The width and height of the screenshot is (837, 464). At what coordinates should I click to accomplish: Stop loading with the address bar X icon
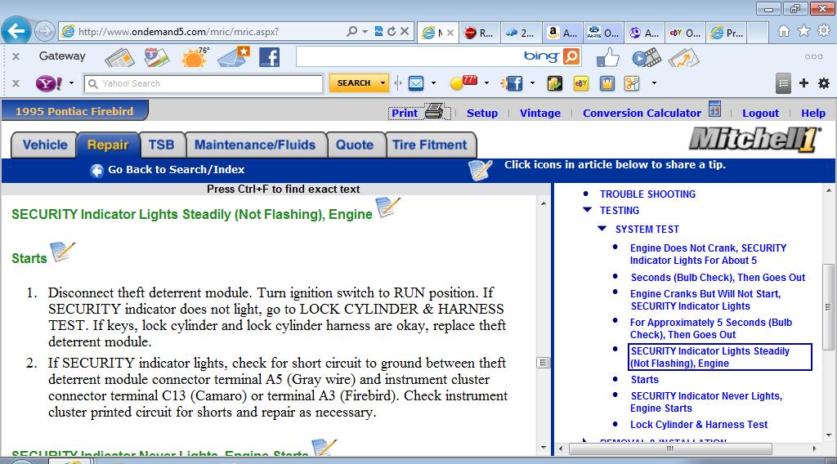(x=405, y=32)
